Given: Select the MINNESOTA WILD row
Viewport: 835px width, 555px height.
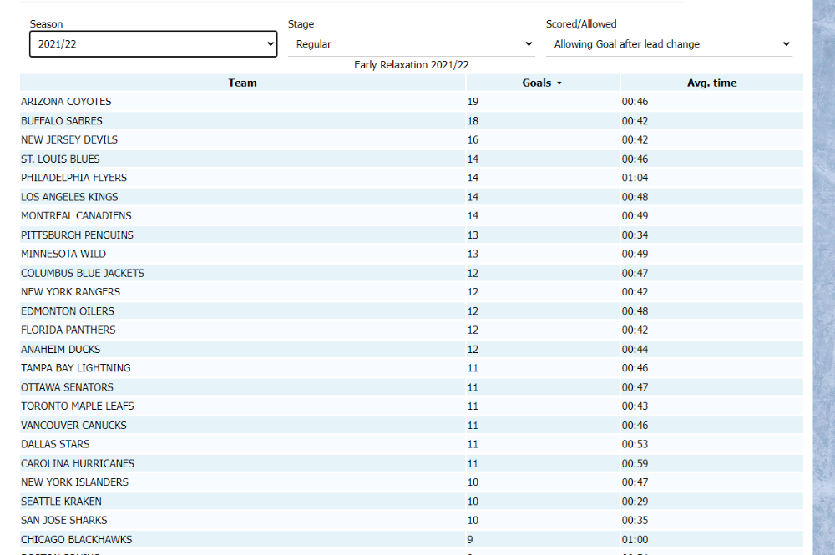Looking at the screenshot, I should 411,254.
